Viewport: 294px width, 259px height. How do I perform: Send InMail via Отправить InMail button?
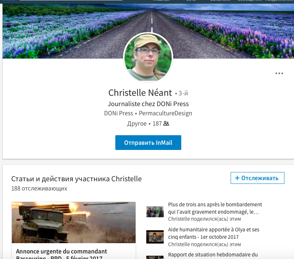148,143
